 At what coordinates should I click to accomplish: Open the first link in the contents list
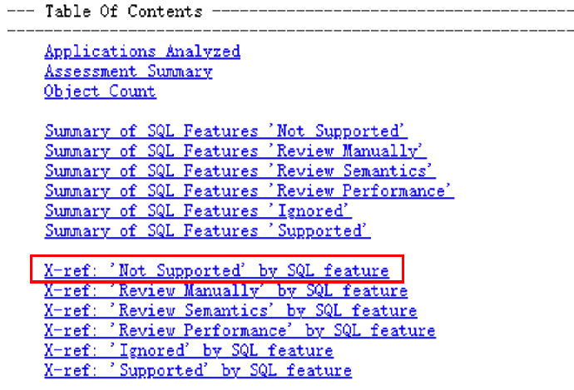point(142,52)
